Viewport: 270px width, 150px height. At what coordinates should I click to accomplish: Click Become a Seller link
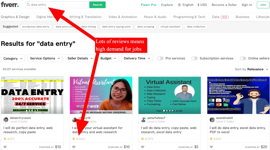(224, 5)
